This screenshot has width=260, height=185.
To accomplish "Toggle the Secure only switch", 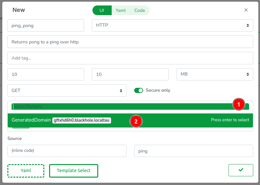I will 139,90.
